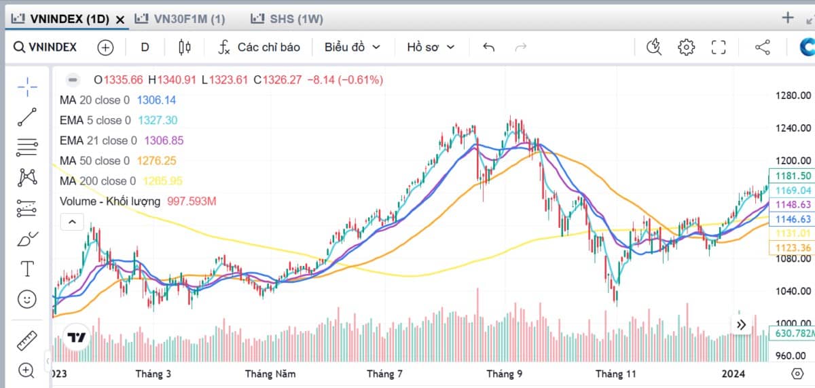Image resolution: width=815 pixels, height=388 pixels.
Task: Select the EMA 21 close 0 indicator label
Action: [98, 140]
